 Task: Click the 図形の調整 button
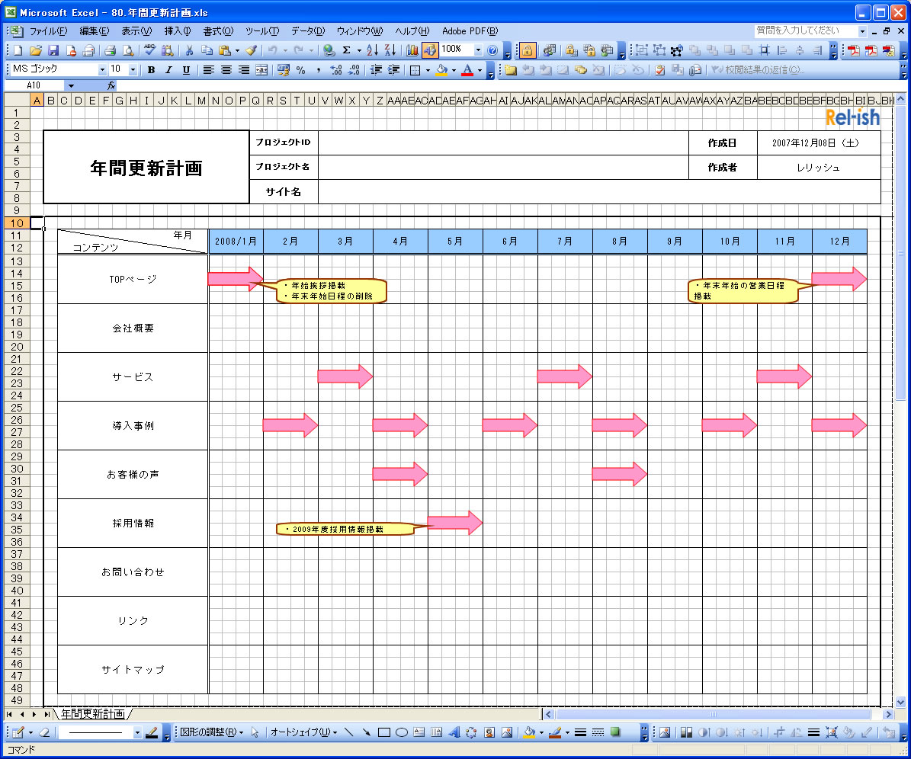click(x=210, y=732)
